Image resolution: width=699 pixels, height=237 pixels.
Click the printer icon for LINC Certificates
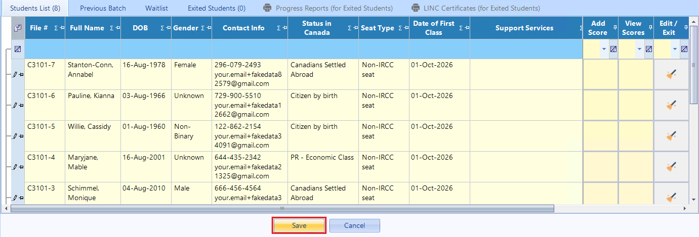coord(416,8)
